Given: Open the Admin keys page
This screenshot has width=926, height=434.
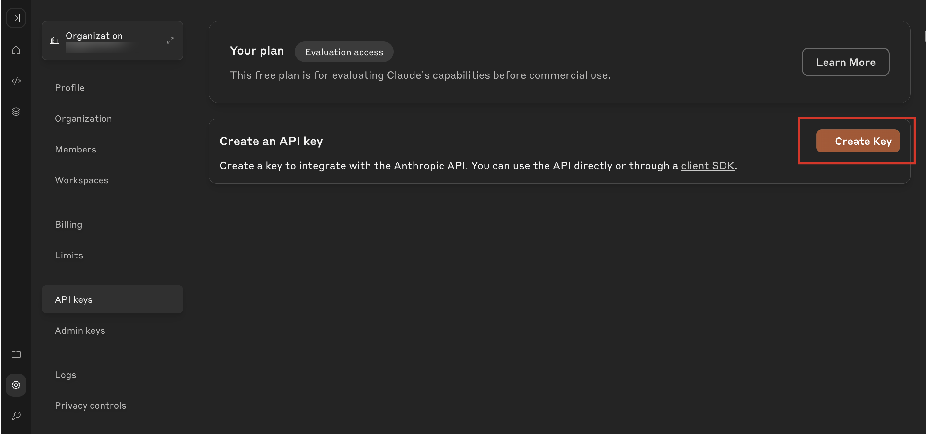Looking at the screenshot, I should 80,331.
